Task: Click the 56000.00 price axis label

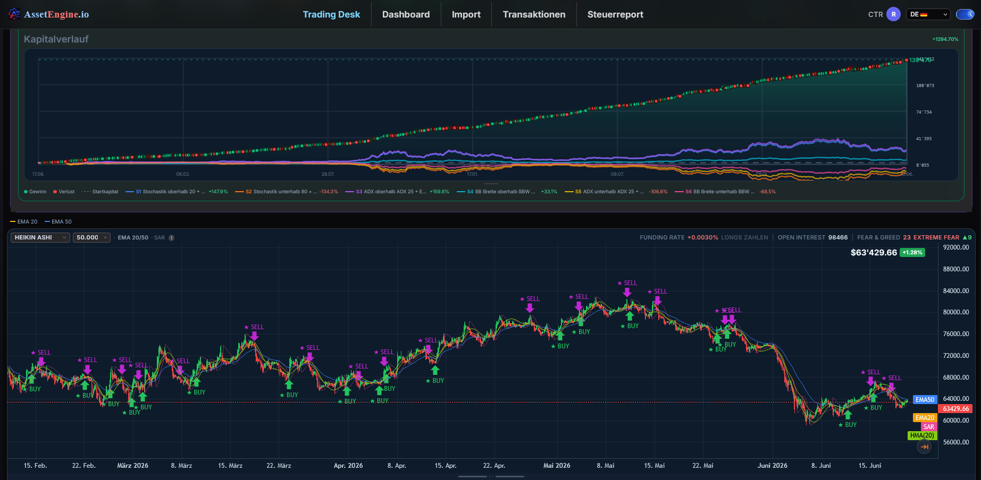Action: pos(956,442)
